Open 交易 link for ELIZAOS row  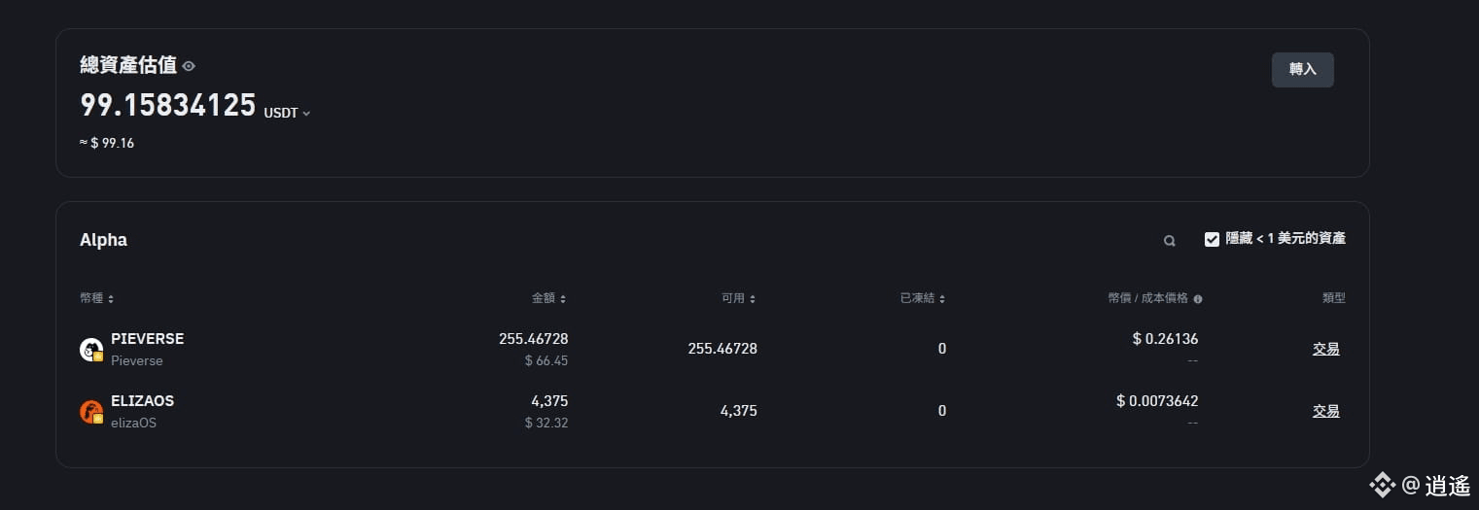1326,411
